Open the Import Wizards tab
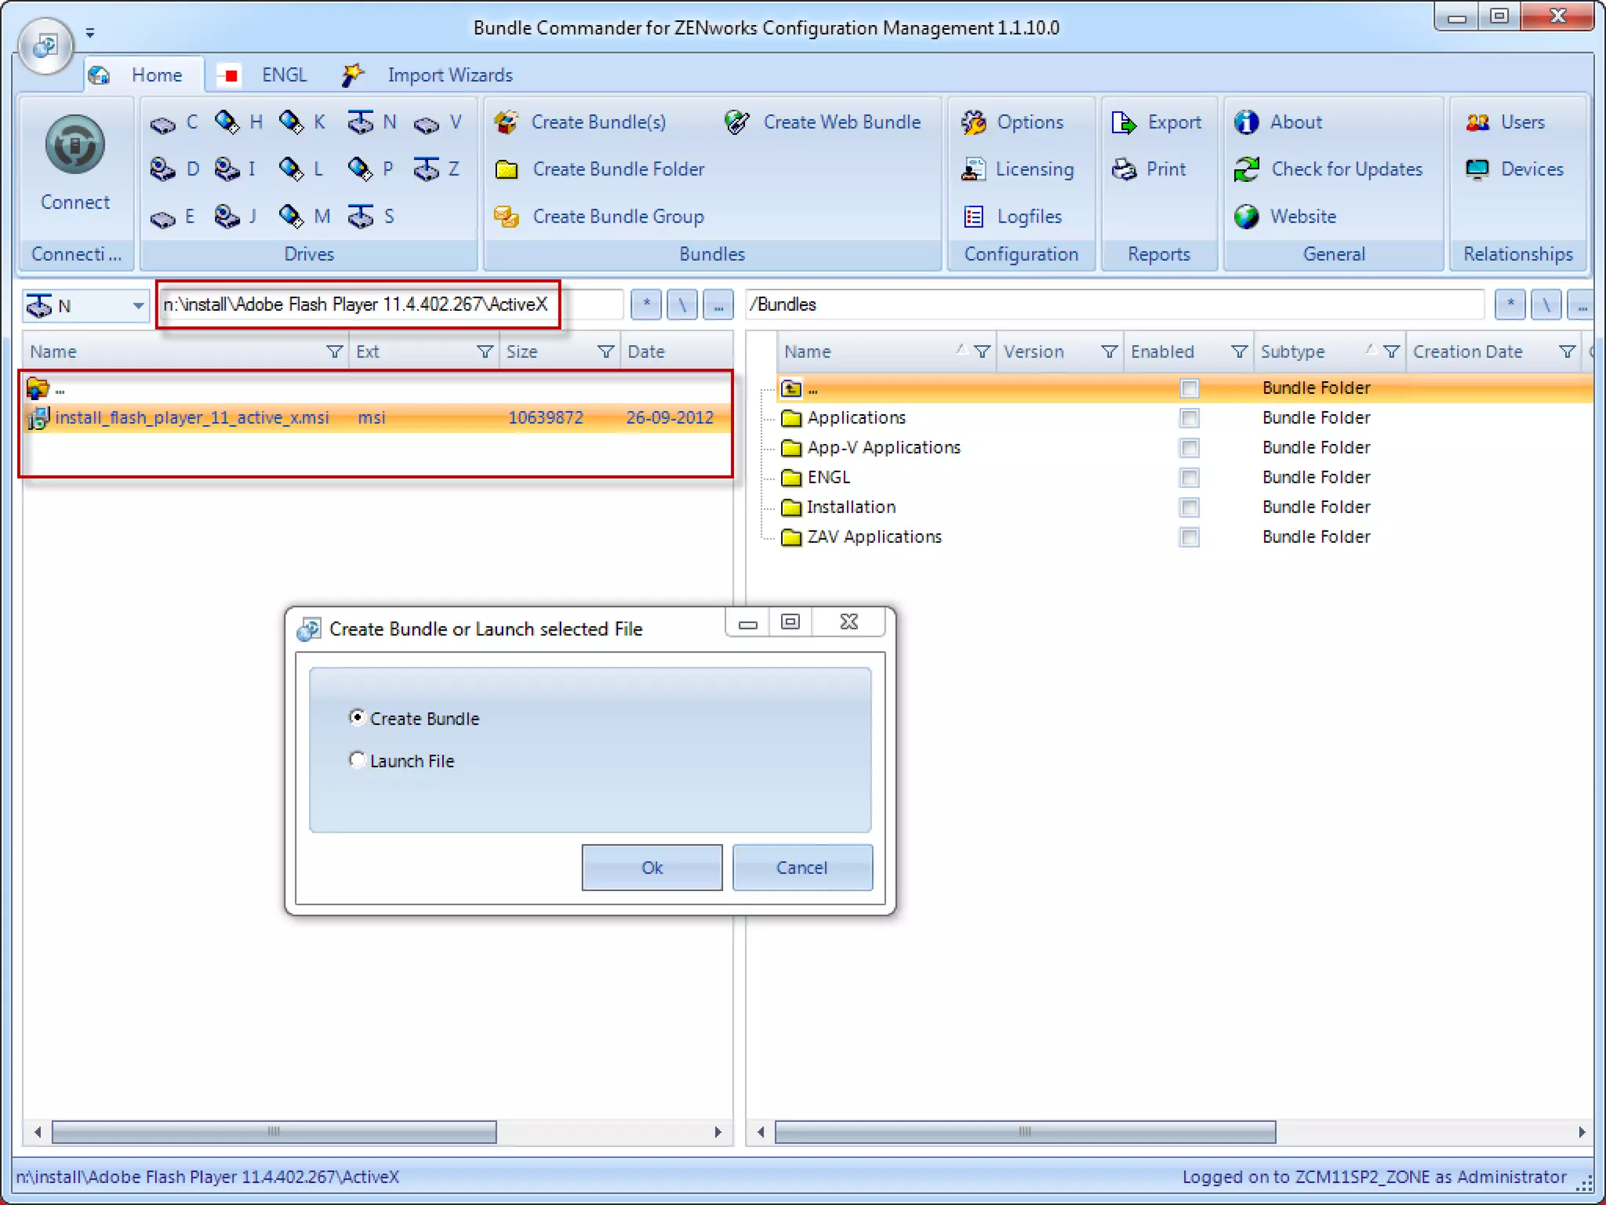 (x=449, y=75)
